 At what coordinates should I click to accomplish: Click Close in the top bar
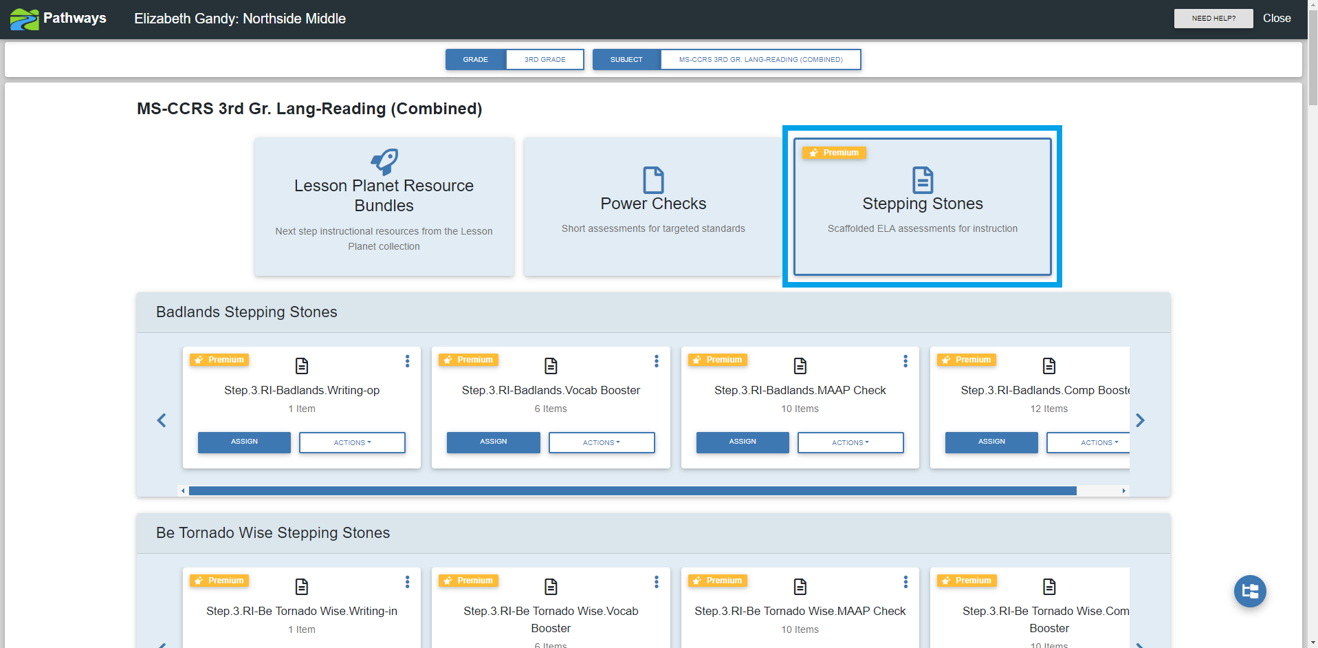click(1277, 19)
